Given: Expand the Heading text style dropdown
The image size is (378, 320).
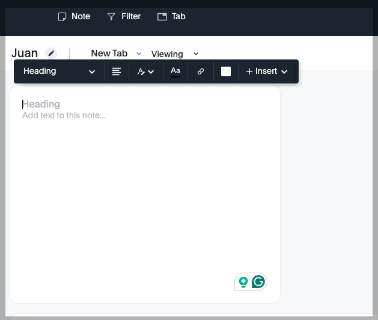Looking at the screenshot, I should pyautogui.click(x=59, y=71).
